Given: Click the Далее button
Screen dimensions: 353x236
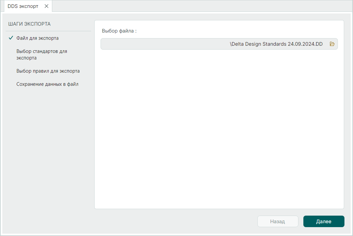Looking at the screenshot, I should (324, 221).
